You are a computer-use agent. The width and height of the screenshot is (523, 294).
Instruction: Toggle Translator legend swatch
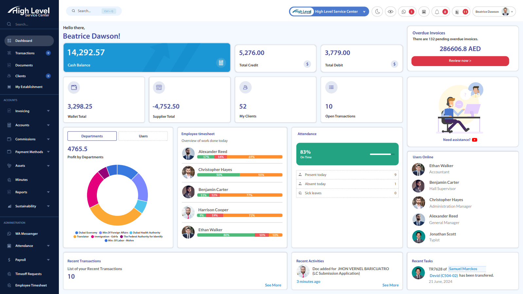tap(75, 237)
